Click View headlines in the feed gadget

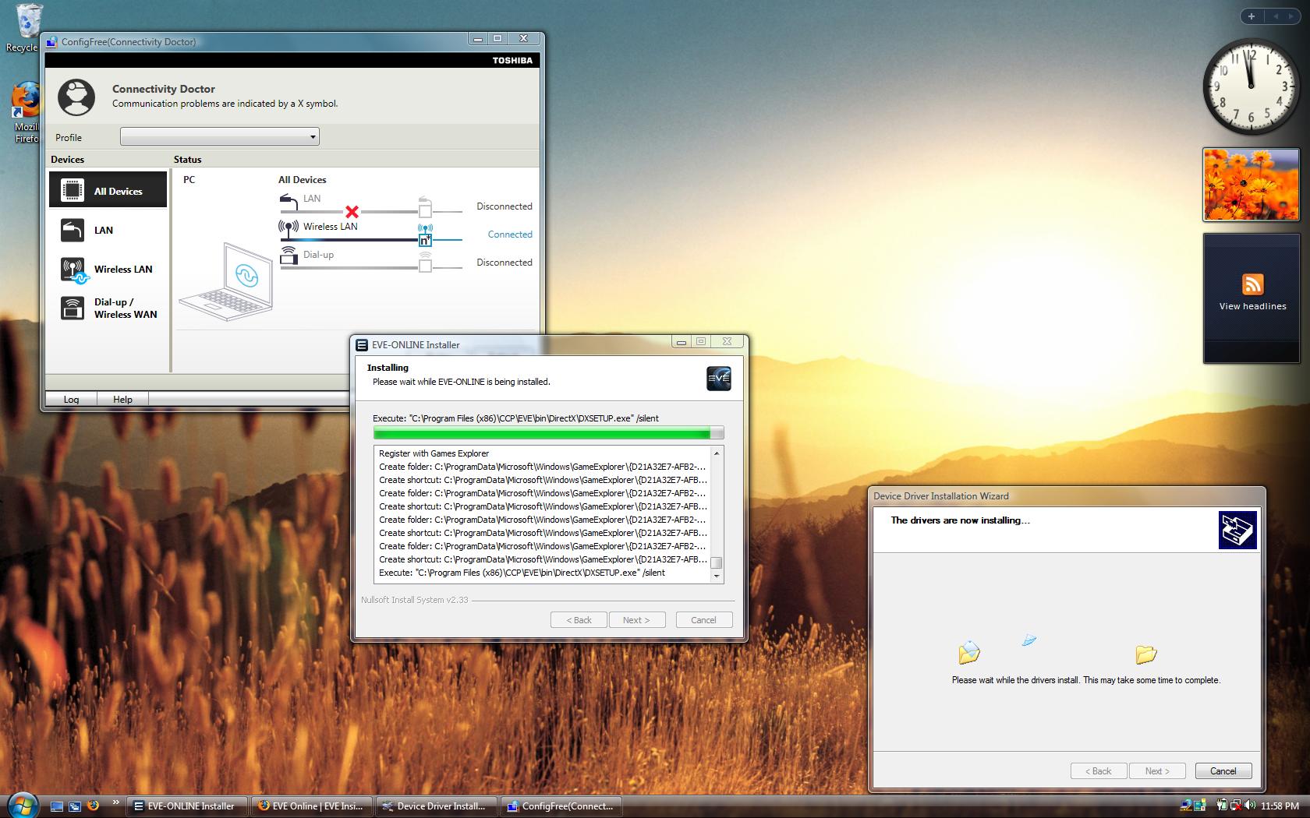pyautogui.click(x=1252, y=306)
